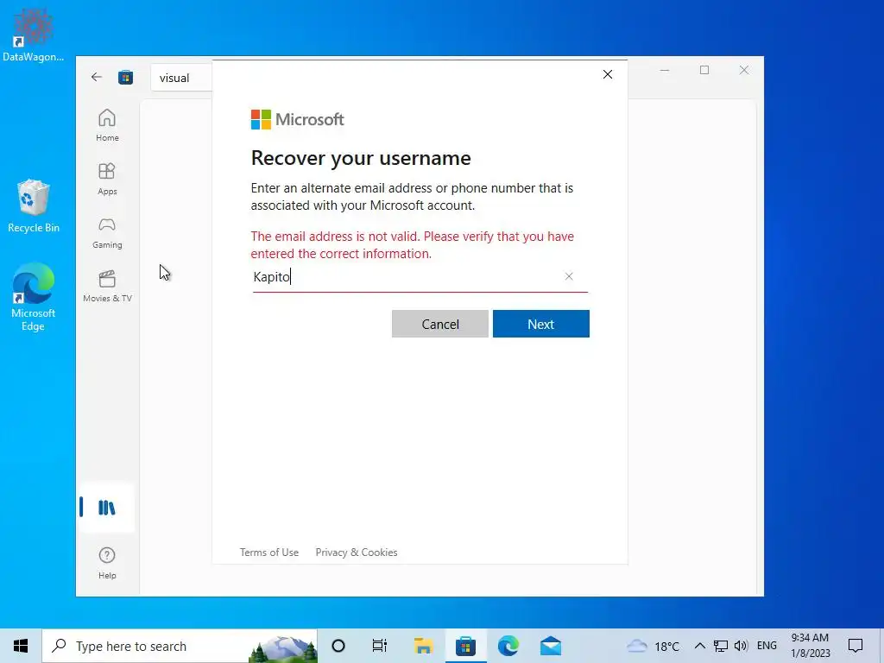Open the notification center icon

coord(856,646)
